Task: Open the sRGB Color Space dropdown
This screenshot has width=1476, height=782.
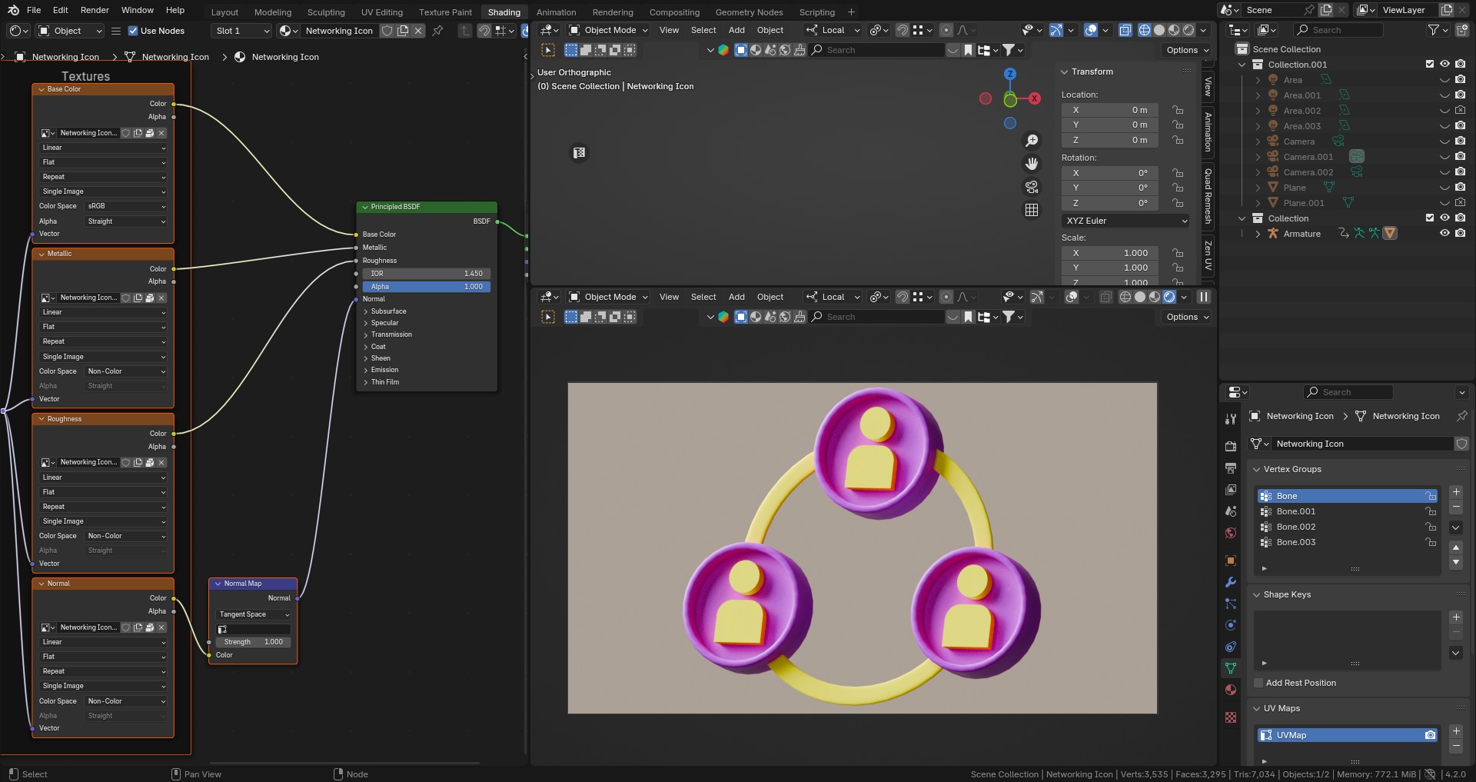Action: pos(126,206)
